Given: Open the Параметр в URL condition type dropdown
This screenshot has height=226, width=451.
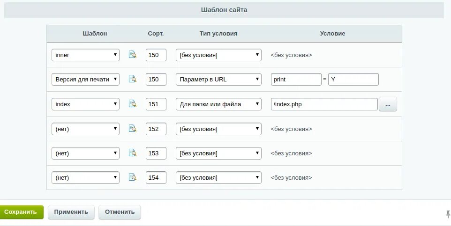Looking at the screenshot, I should [x=218, y=79].
